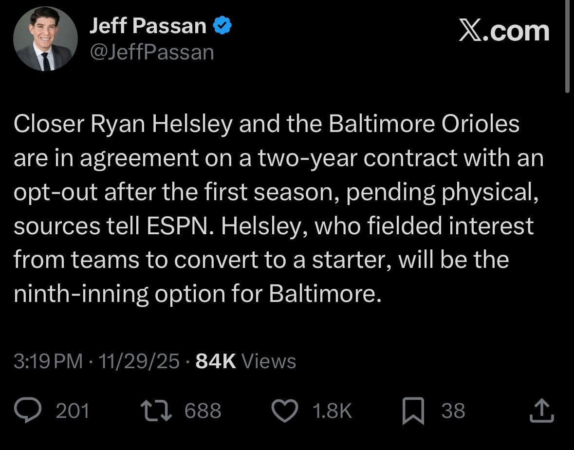Expand repost details by clicking 688
This screenshot has height=450, width=574.
pos(203,412)
